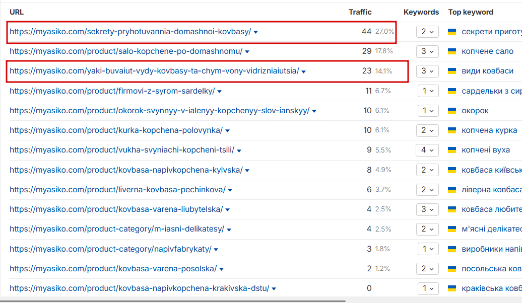Click Ukraine flag icon beside 'окорок'

point(452,110)
